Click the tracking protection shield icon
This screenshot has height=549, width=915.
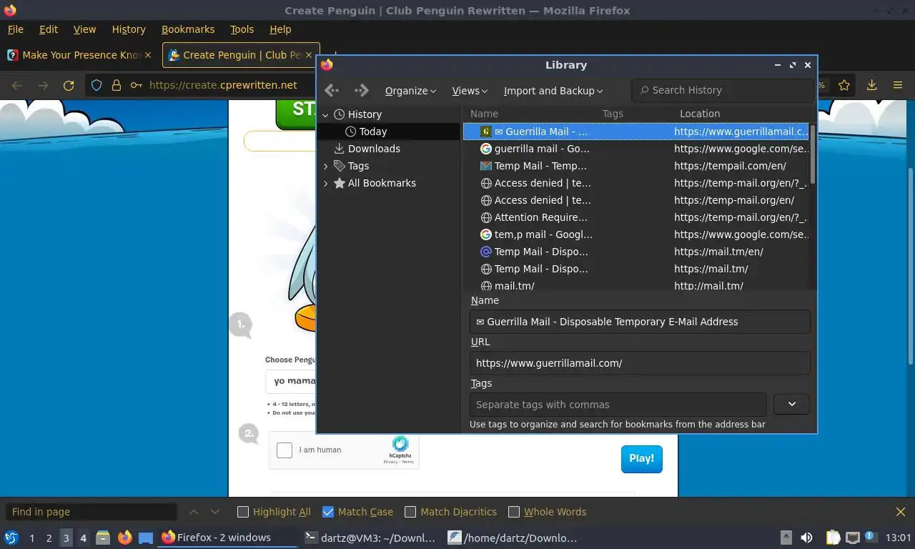[x=97, y=85]
